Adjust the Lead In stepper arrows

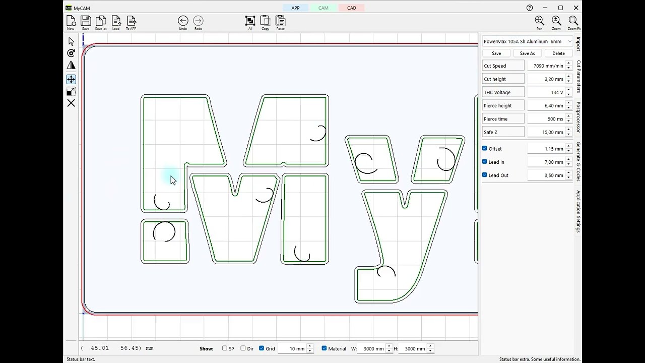568,162
